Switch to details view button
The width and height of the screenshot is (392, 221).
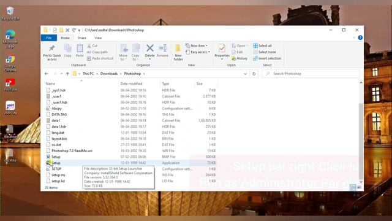point(353,187)
